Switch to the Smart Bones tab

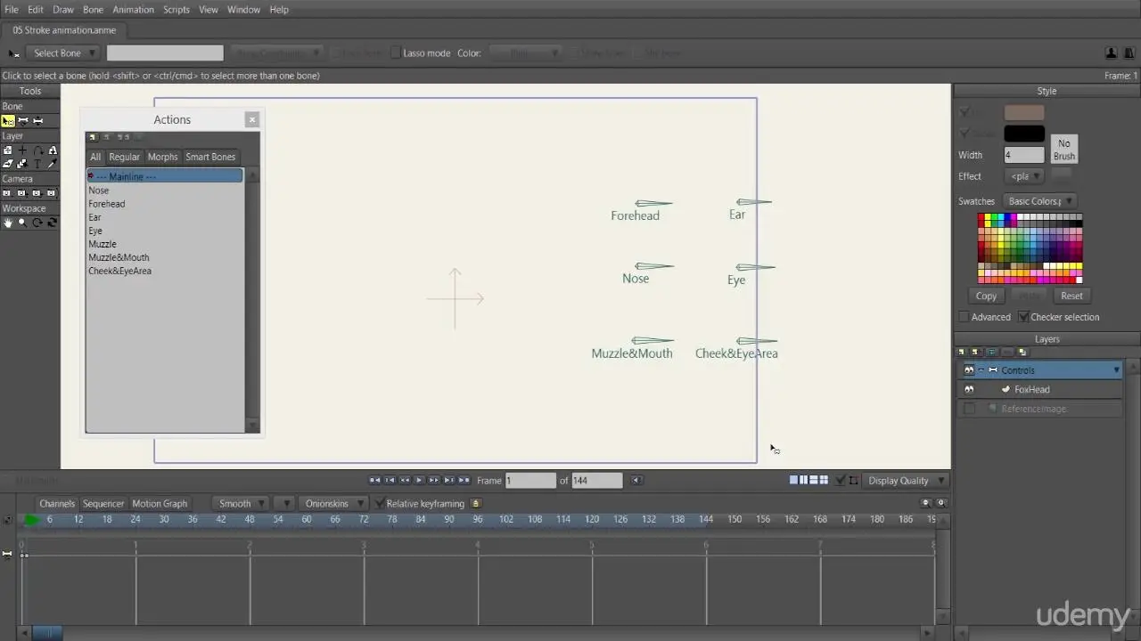pyautogui.click(x=210, y=157)
